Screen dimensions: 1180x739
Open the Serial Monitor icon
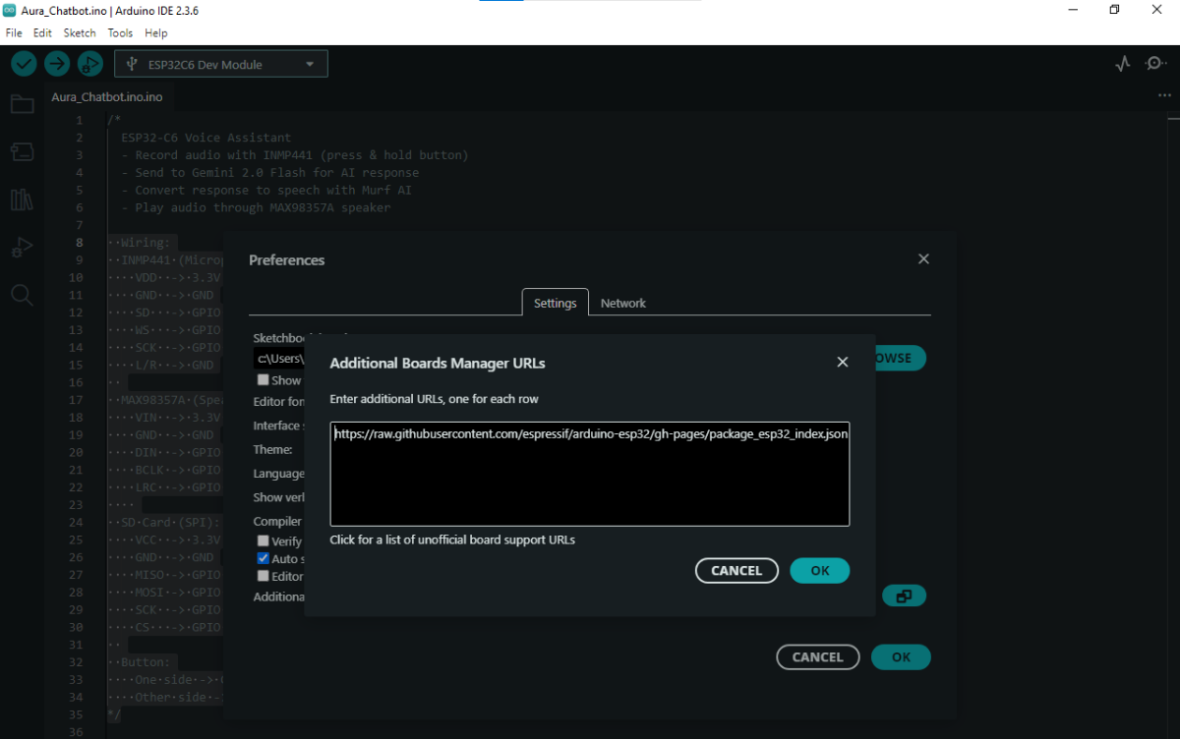(1155, 64)
